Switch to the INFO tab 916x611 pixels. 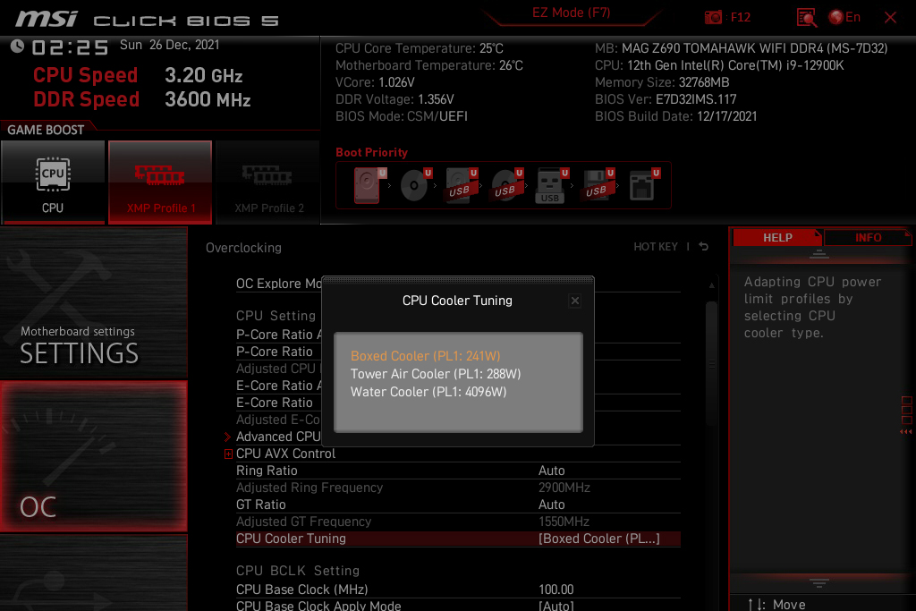tap(868, 238)
